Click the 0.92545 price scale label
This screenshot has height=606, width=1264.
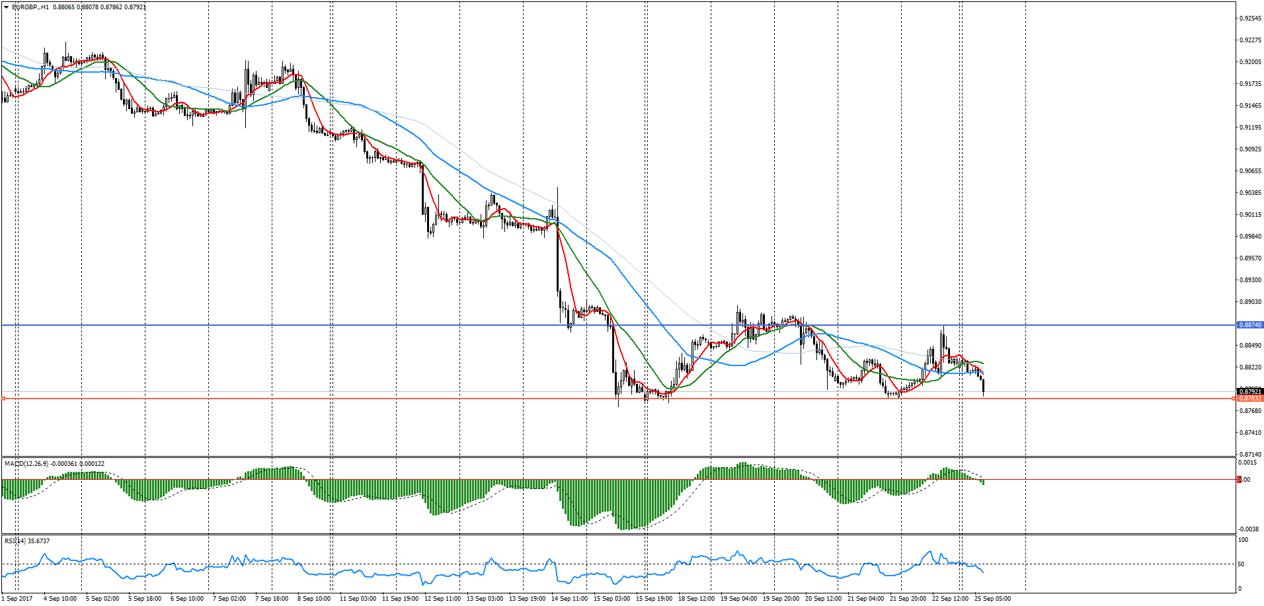1249,19
